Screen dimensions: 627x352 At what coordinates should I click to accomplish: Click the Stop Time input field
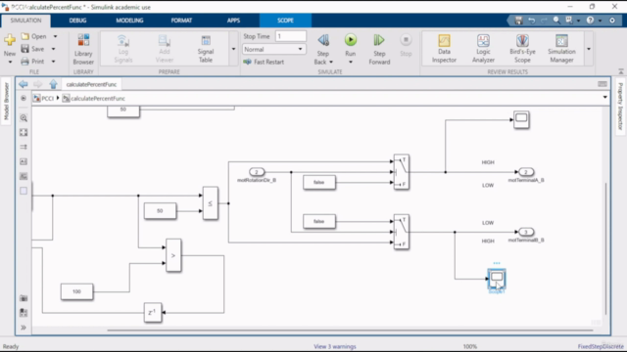point(291,36)
